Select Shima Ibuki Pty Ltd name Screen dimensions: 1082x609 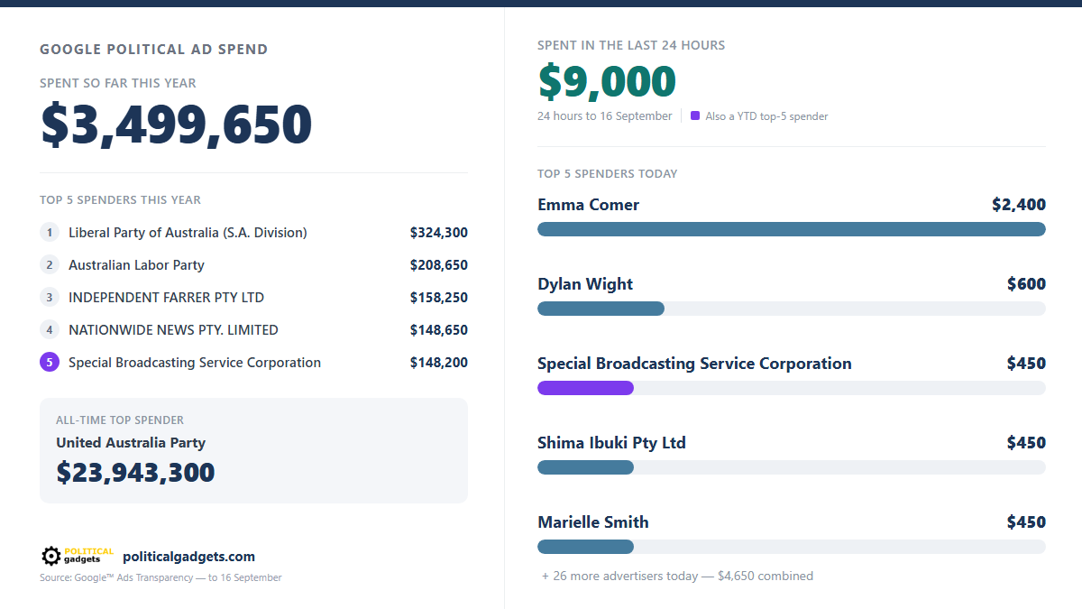pyautogui.click(x=611, y=443)
